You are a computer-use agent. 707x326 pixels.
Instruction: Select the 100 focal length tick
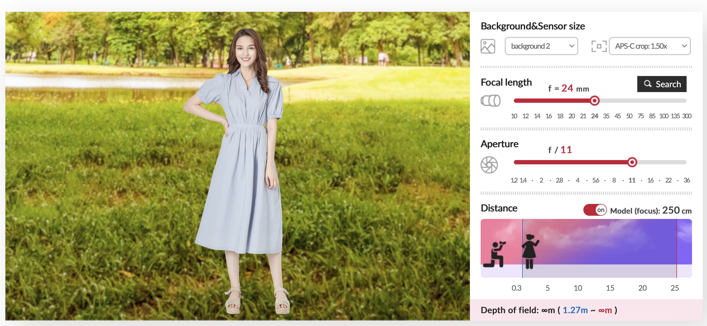point(664,116)
